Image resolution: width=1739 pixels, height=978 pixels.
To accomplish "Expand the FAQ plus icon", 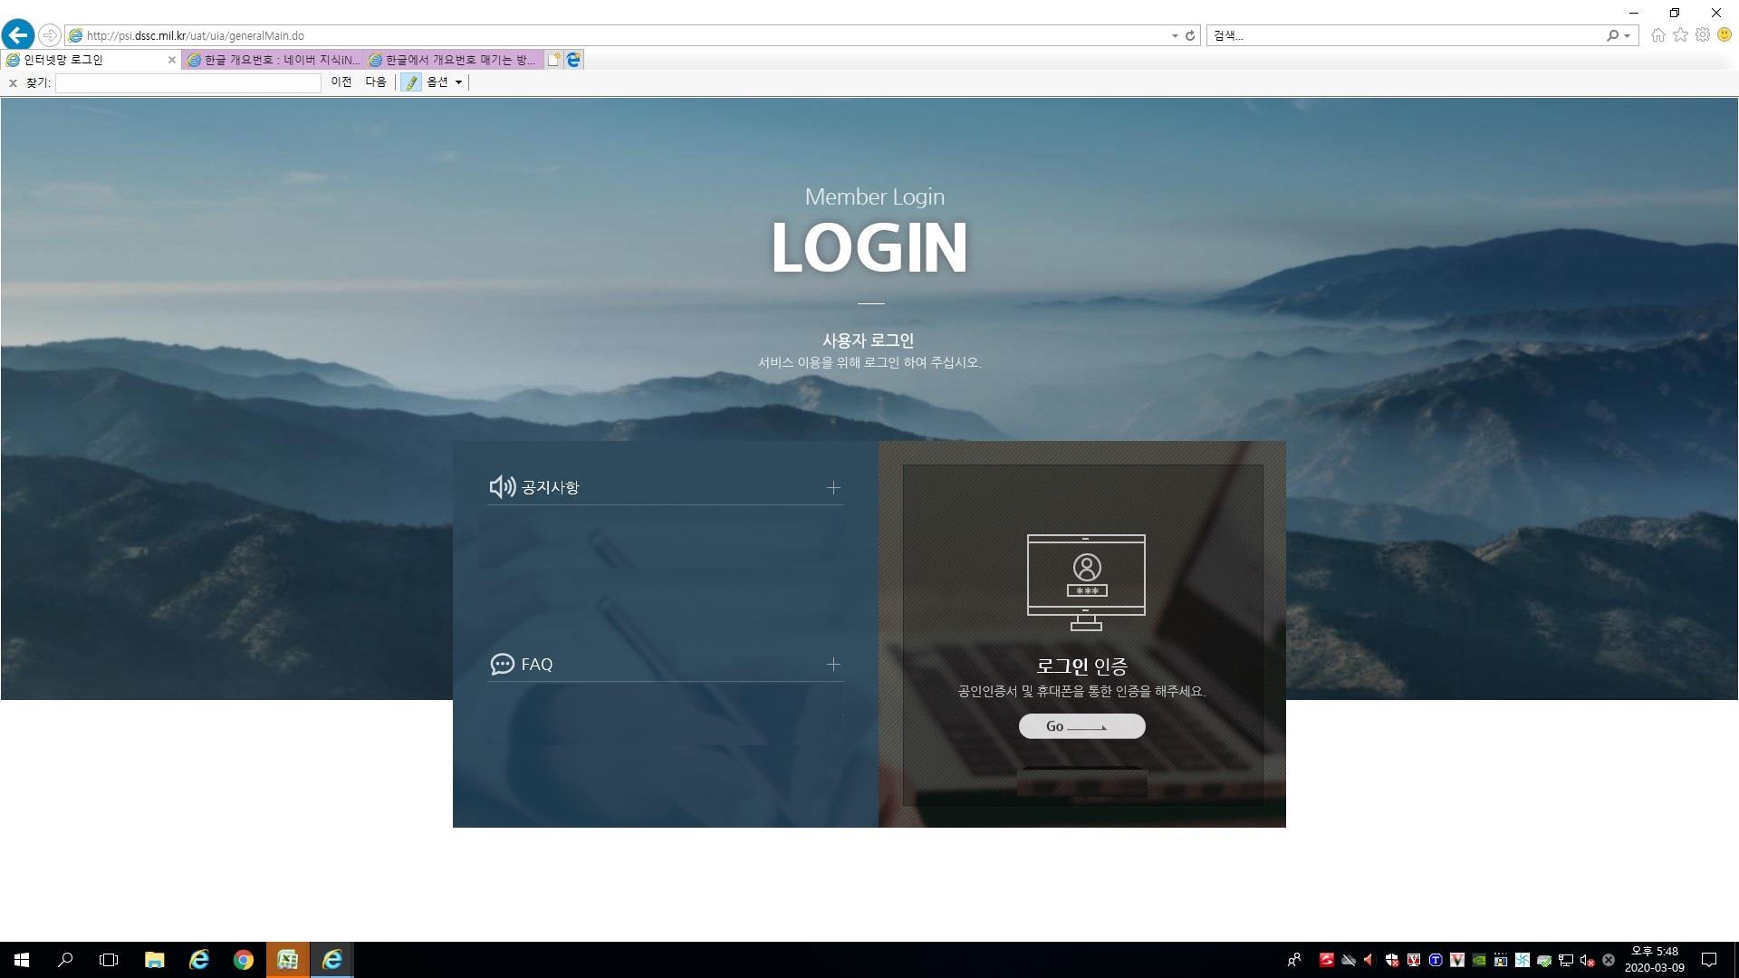I will [x=833, y=665].
